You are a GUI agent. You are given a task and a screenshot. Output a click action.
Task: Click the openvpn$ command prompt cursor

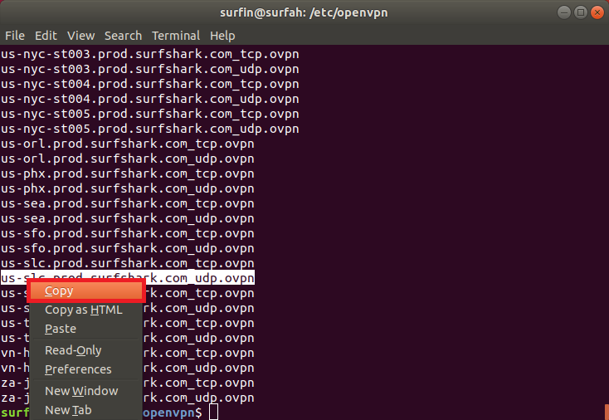[213, 412]
